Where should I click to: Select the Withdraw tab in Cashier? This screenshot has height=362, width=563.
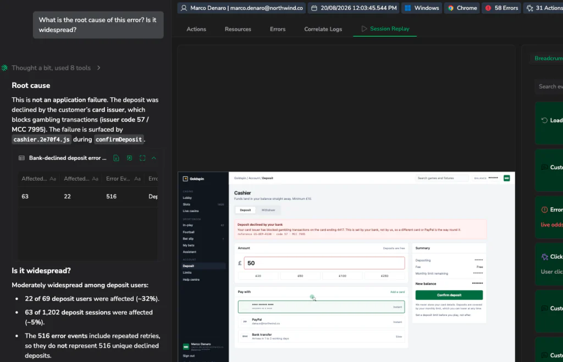coord(268,210)
